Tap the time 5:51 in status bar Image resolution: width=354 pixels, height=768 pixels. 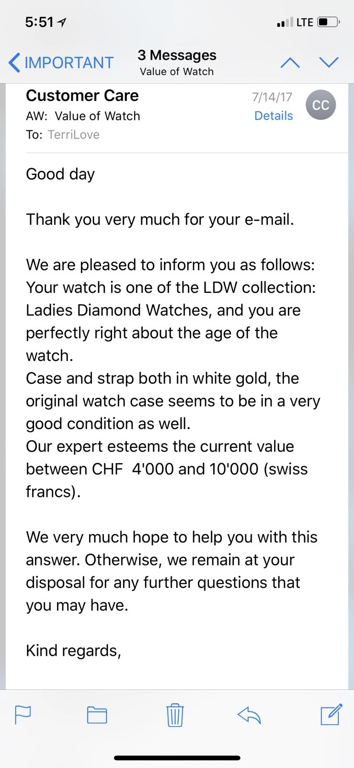(x=39, y=22)
